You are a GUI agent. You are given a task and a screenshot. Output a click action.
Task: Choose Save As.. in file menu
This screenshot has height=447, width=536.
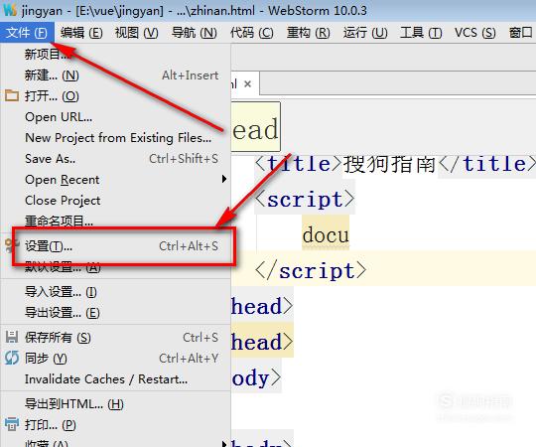click(x=50, y=159)
